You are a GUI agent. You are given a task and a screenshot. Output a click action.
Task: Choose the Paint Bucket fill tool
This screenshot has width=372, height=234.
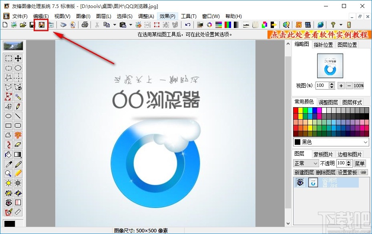point(8,154)
